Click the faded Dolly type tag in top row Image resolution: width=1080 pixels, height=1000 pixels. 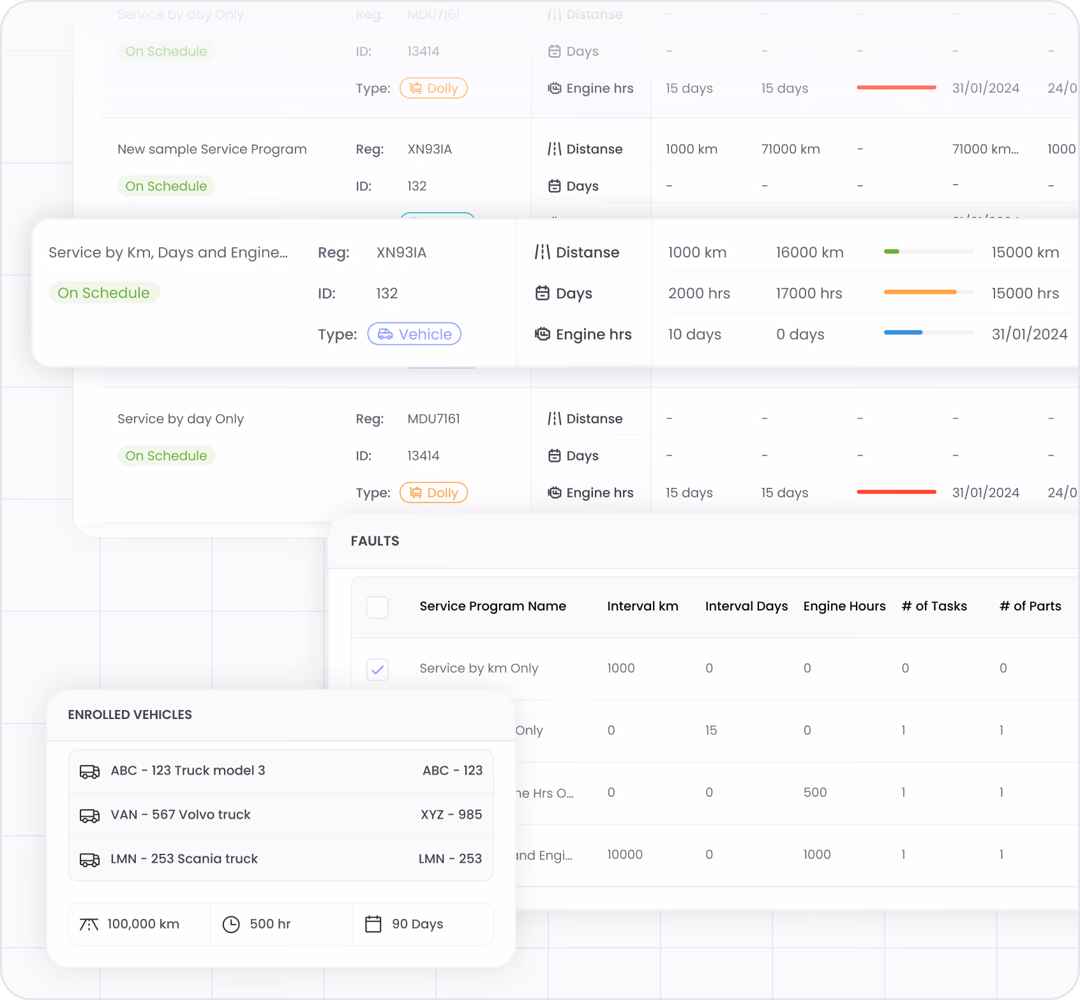[x=433, y=88]
